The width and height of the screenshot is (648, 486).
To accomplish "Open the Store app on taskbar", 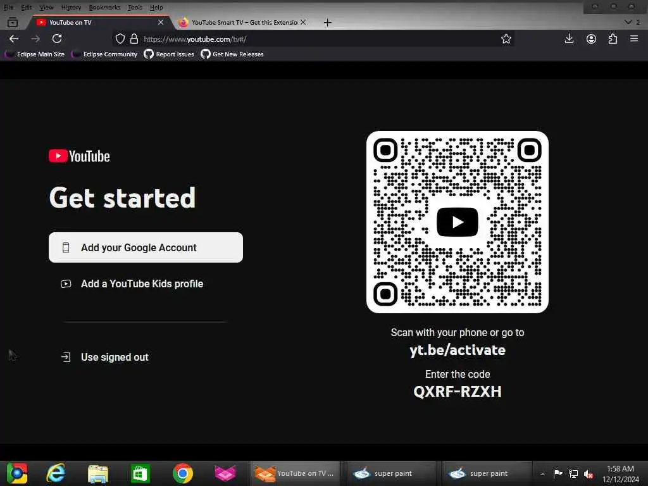I will click(x=140, y=473).
